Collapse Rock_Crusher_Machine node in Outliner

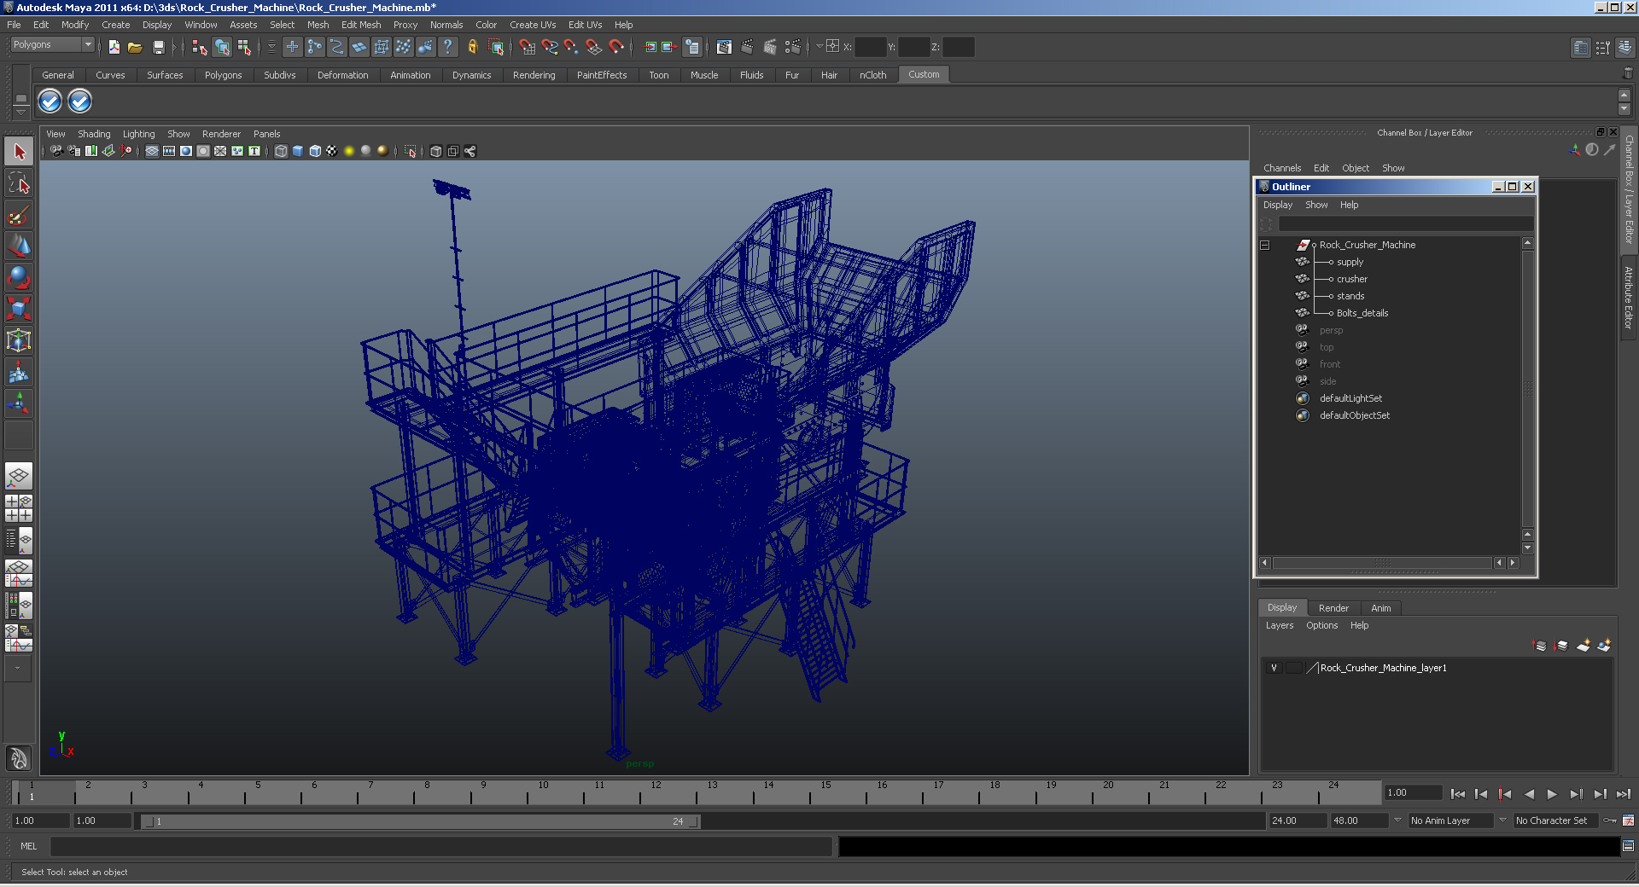pos(1265,245)
